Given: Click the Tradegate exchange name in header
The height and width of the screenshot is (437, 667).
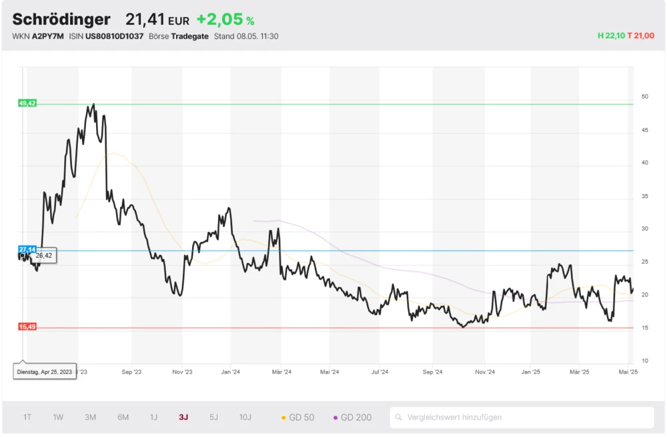Looking at the screenshot, I should point(189,36).
